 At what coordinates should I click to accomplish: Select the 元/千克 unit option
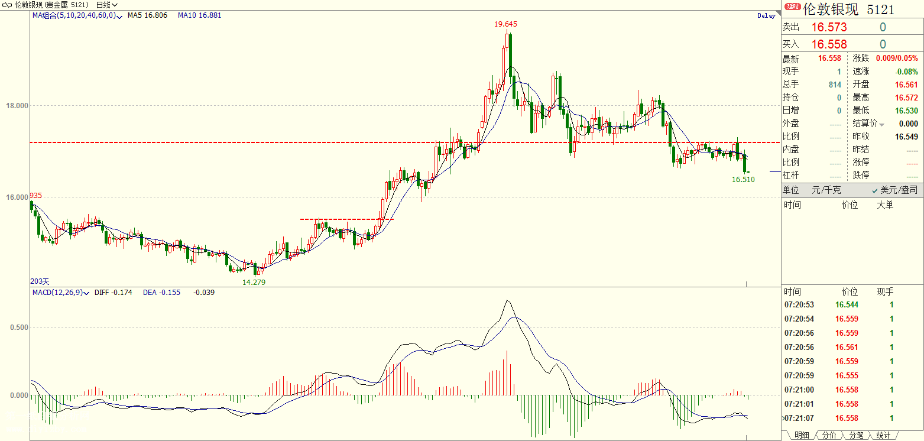[826, 190]
